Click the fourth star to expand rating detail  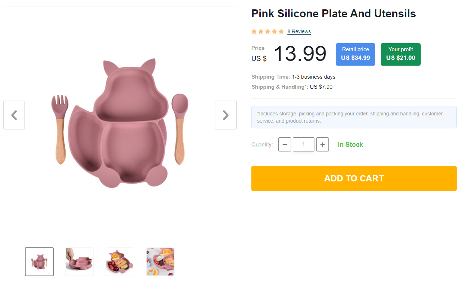(x=274, y=31)
